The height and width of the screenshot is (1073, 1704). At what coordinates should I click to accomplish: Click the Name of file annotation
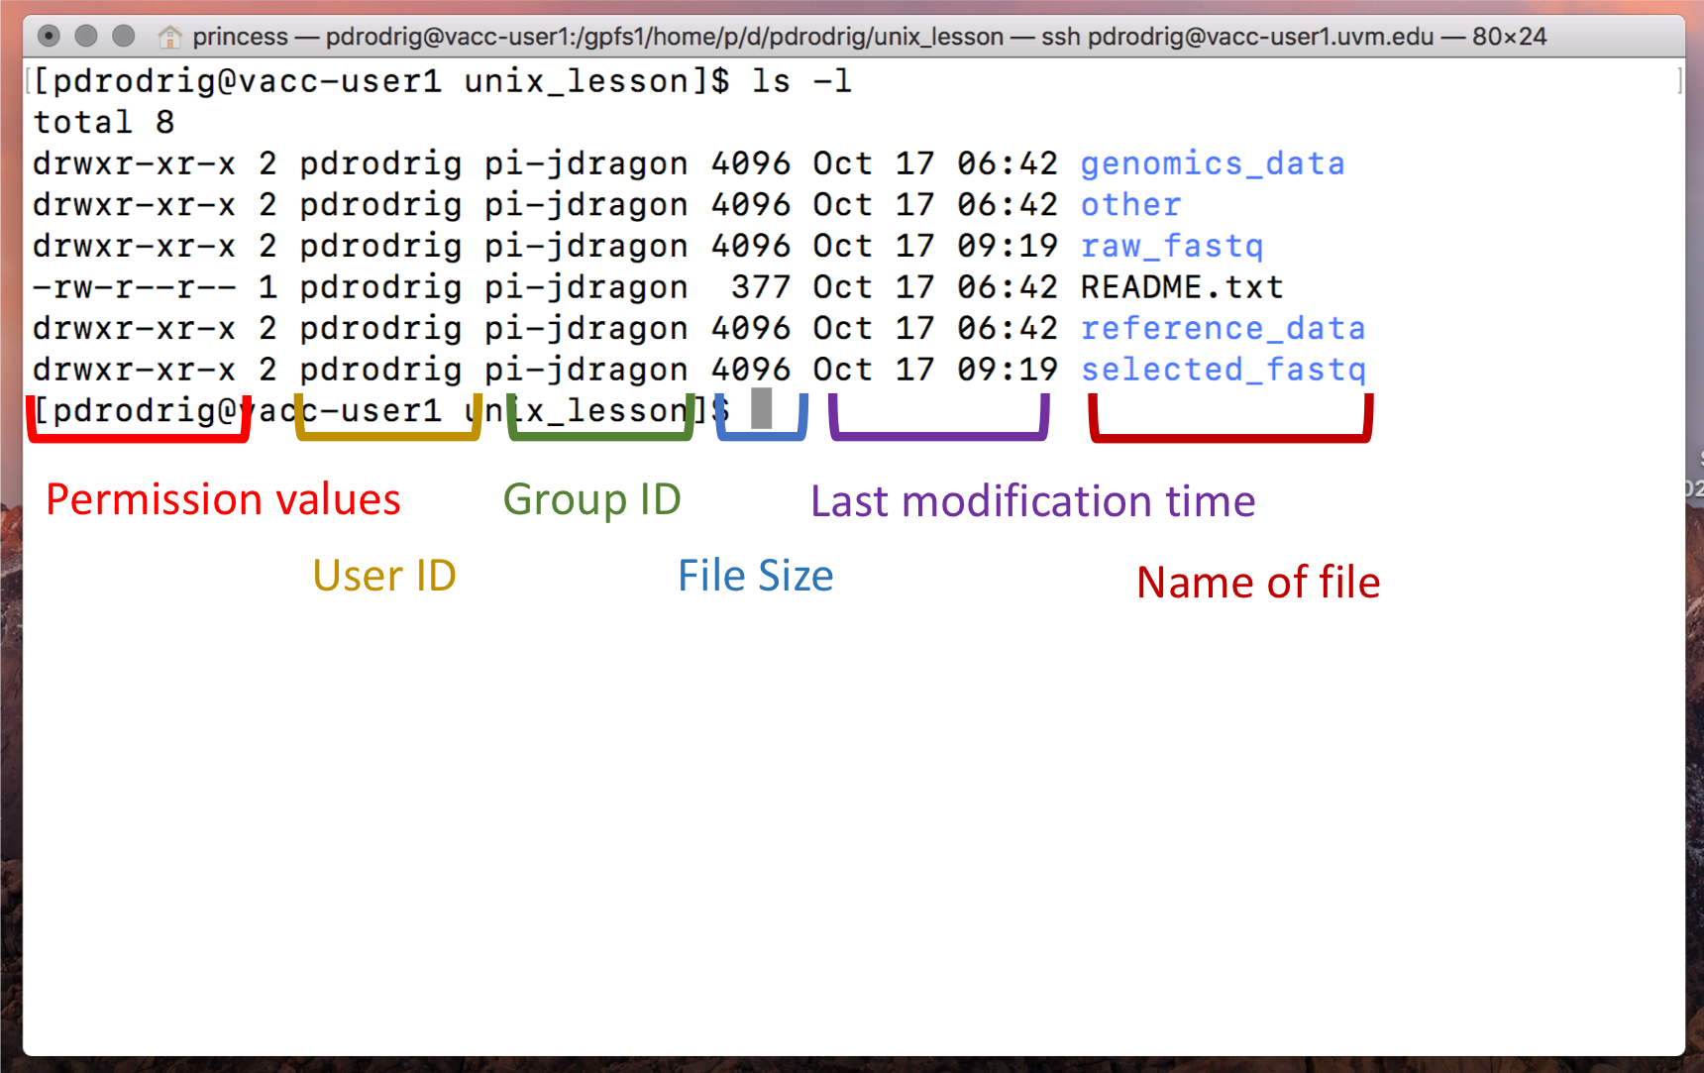1258,582
